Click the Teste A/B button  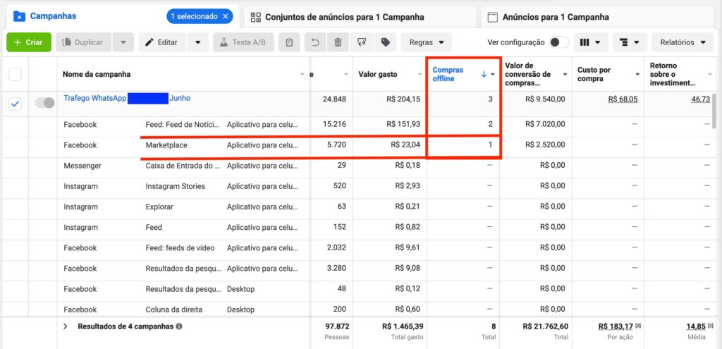click(243, 42)
